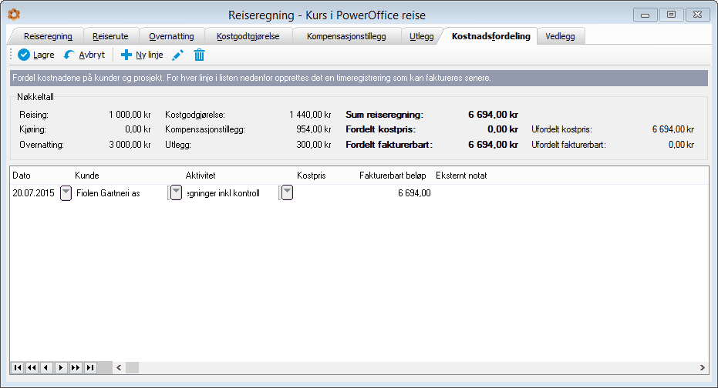
Task: Click the 6 694,00 fakturerbart amount cell
Action: (414, 193)
